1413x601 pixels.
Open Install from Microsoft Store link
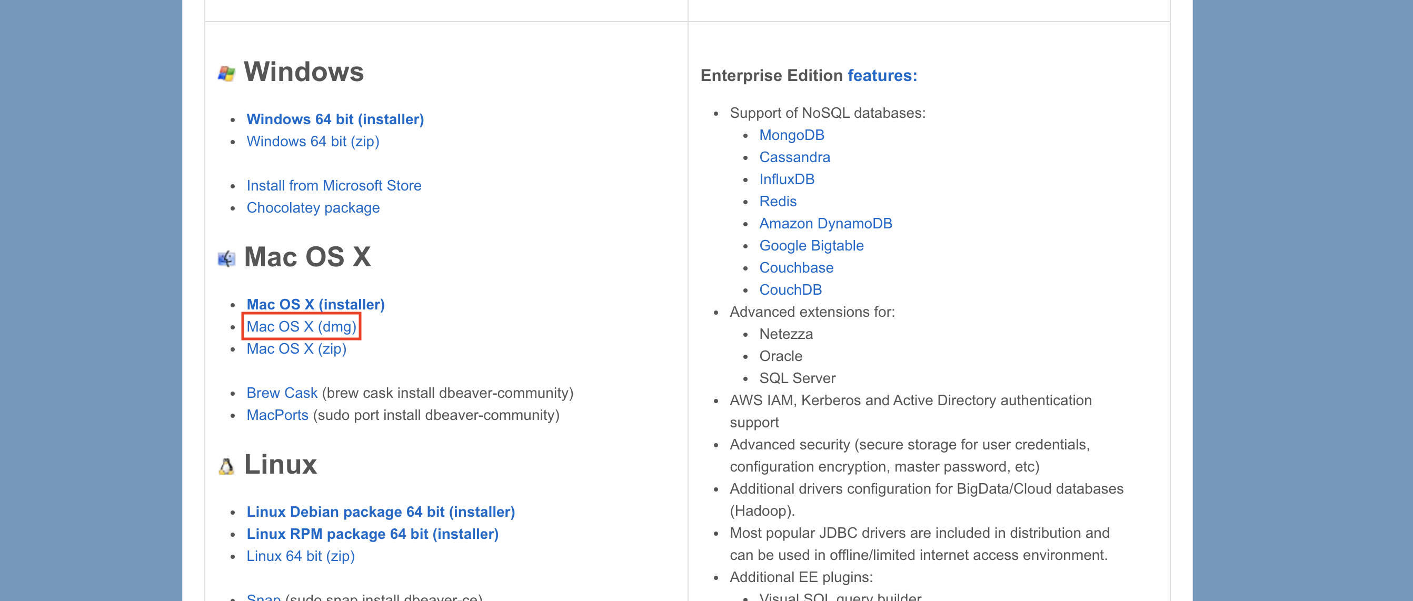[x=333, y=185]
